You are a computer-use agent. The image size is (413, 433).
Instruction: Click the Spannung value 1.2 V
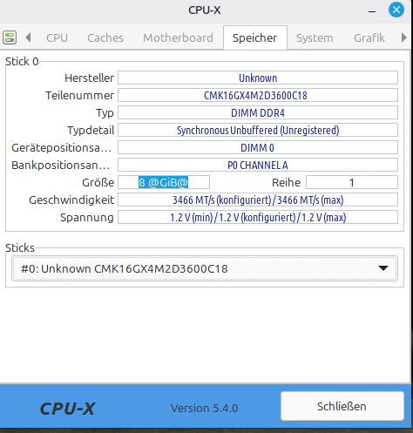tap(258, 217)
